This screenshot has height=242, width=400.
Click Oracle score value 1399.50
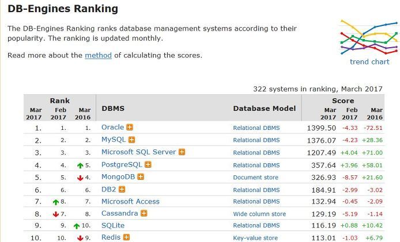(322, 128)
